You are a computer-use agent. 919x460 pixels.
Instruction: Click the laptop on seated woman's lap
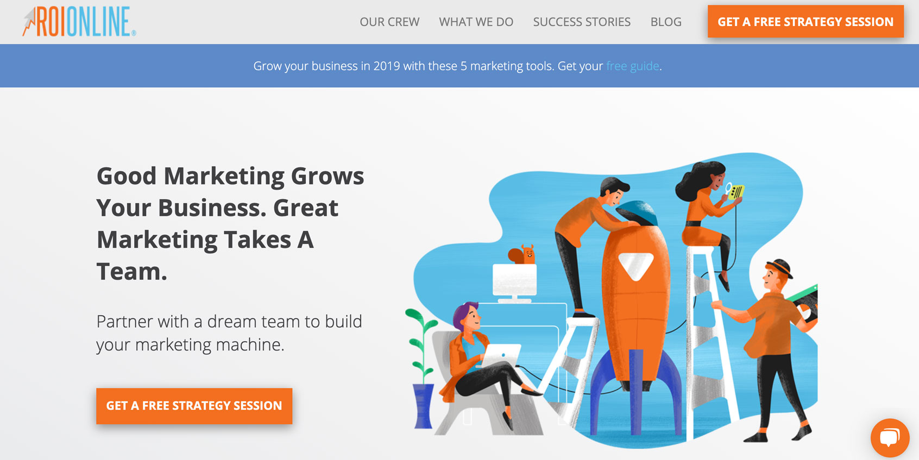[500, 356]
